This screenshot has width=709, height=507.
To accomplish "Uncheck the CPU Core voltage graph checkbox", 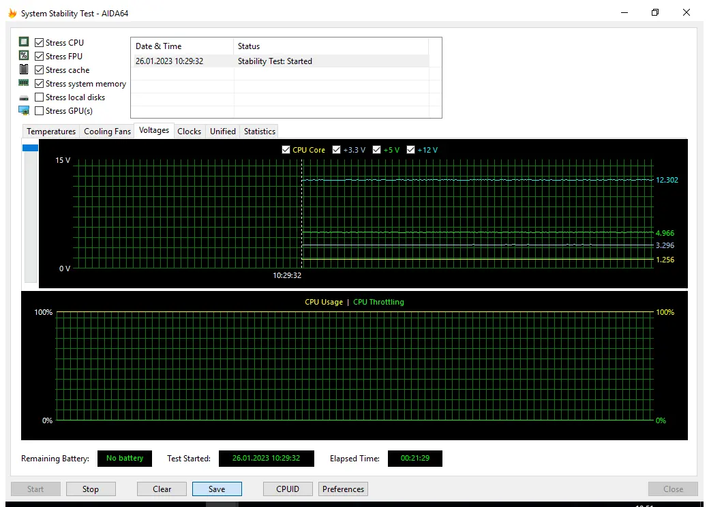I will 286,149.
